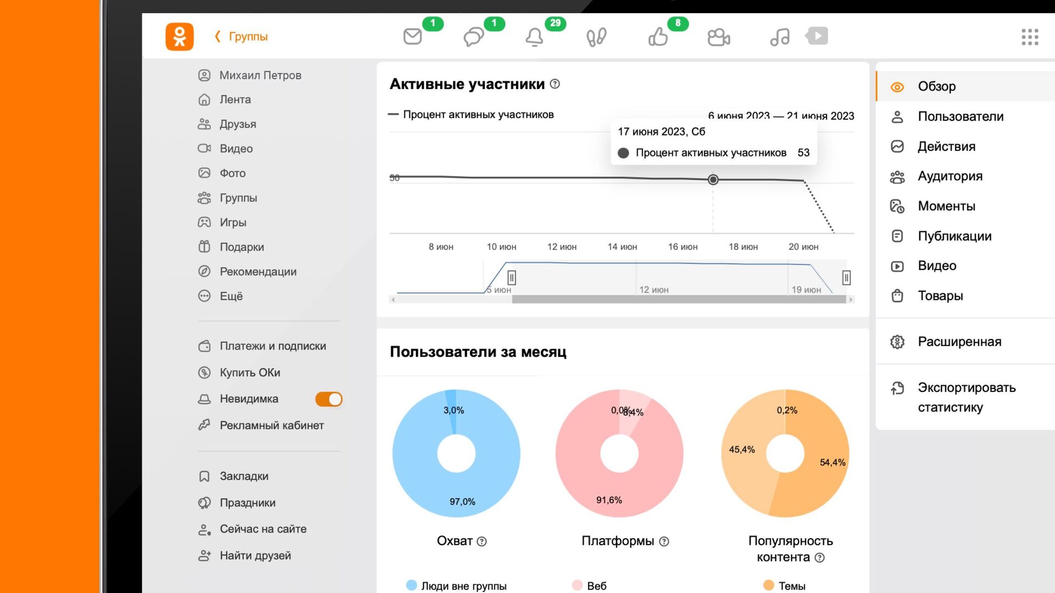This screenshot has width=1055, height=593.
Task: Toggle the Невидимка switch
Action: pos(329,399)
